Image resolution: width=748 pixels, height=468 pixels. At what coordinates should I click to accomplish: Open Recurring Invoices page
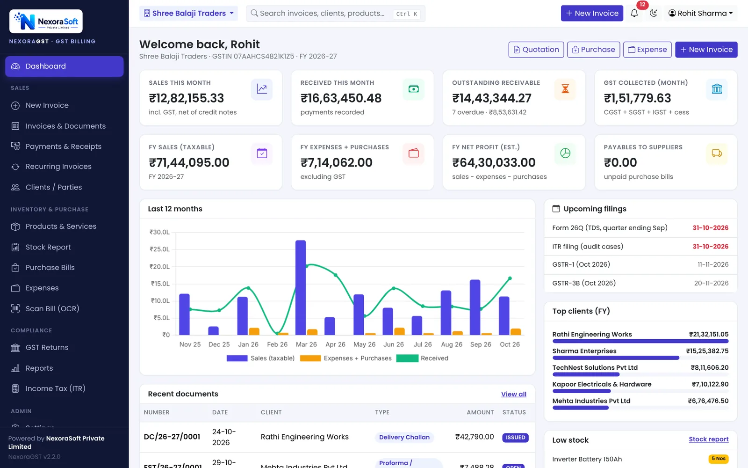(x=65, y=167)
